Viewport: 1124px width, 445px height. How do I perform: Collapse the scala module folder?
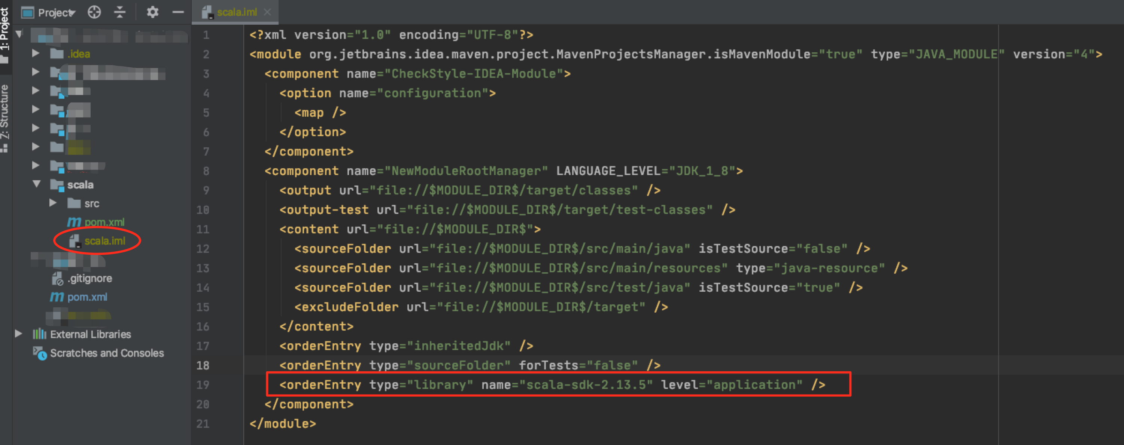37,184
